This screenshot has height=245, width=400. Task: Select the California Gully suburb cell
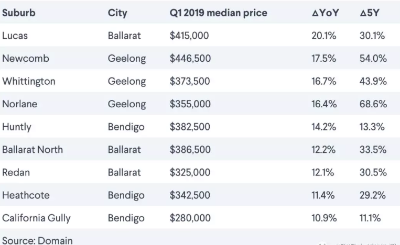[x=36, y=218]
